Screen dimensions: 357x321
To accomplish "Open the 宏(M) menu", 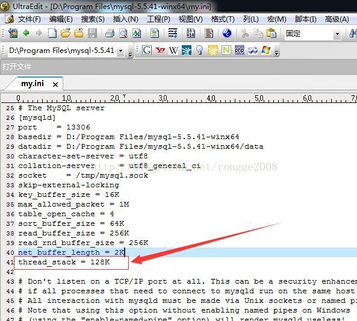I will click(276, 19).
